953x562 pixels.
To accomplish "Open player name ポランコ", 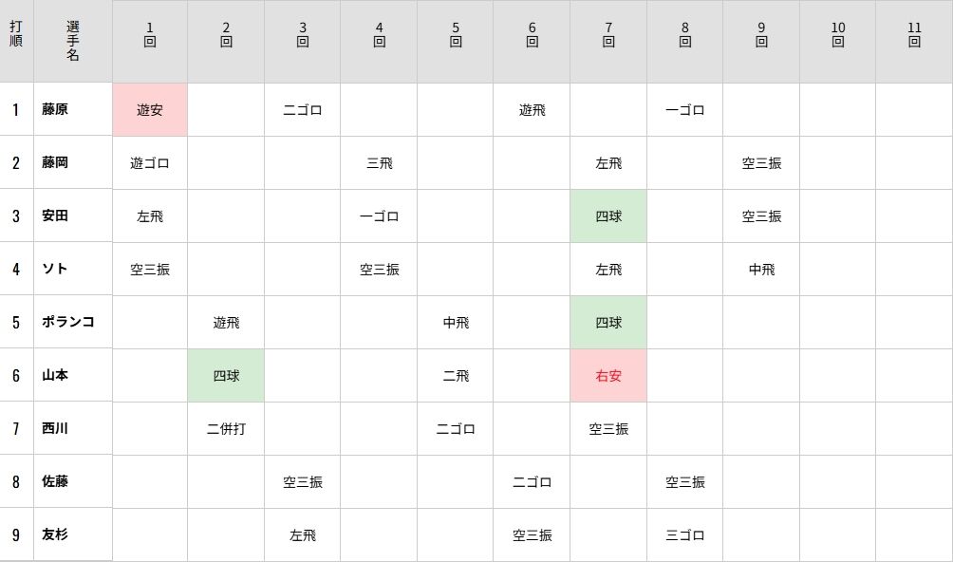I will coord(67,322).
